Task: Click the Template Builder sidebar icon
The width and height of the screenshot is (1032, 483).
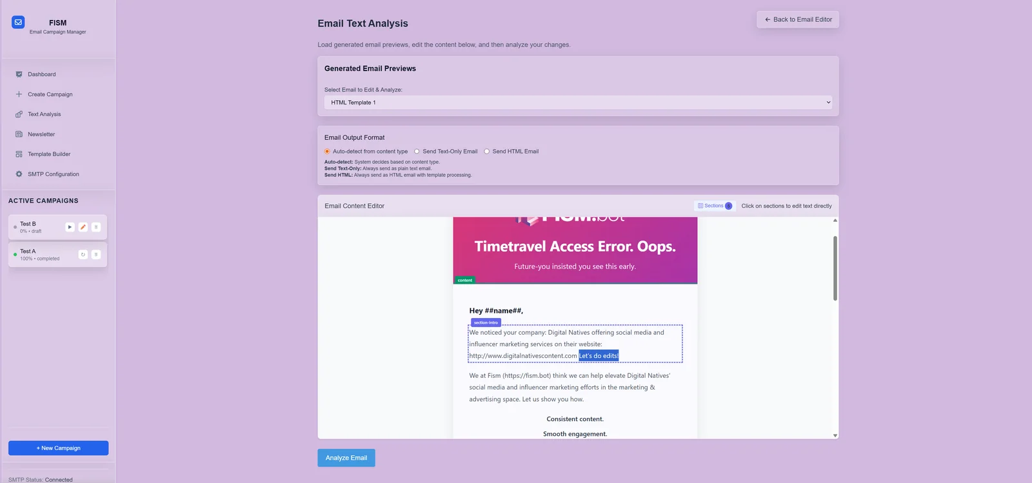Action: [x=19, y=154]
